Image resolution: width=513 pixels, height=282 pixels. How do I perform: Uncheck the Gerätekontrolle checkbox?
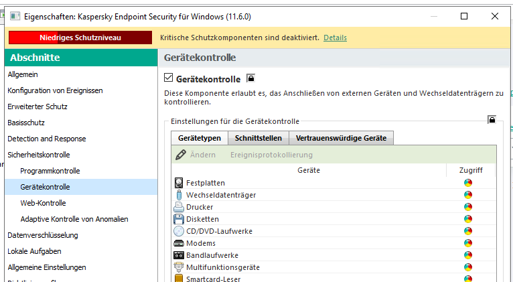[x=169, y=79]
